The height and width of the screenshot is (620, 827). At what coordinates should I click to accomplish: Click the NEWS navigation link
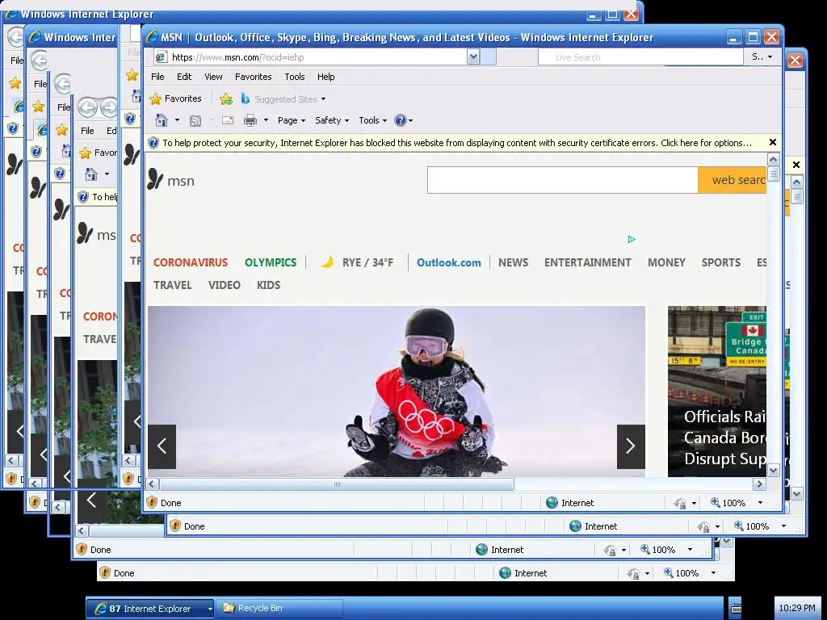click(x=513, y=262)
